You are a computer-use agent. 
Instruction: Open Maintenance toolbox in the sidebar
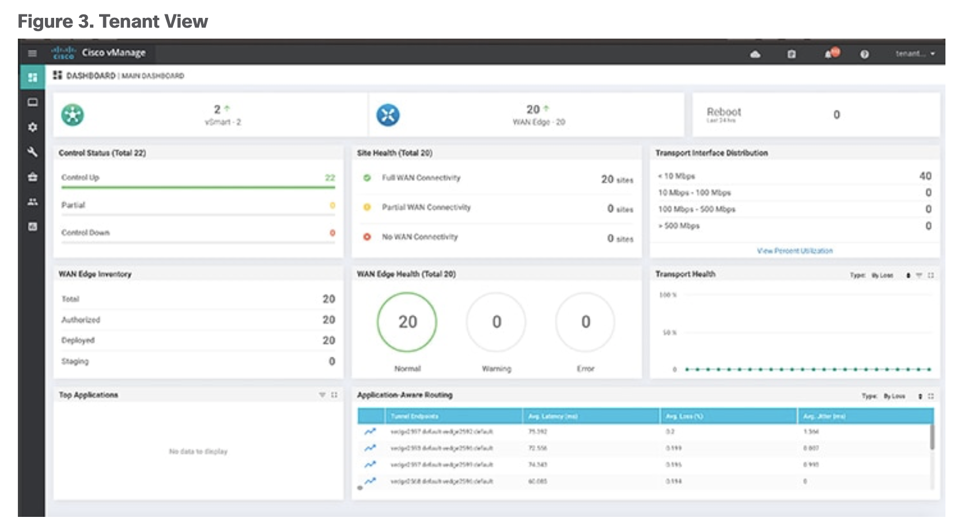tap(32, 177)
